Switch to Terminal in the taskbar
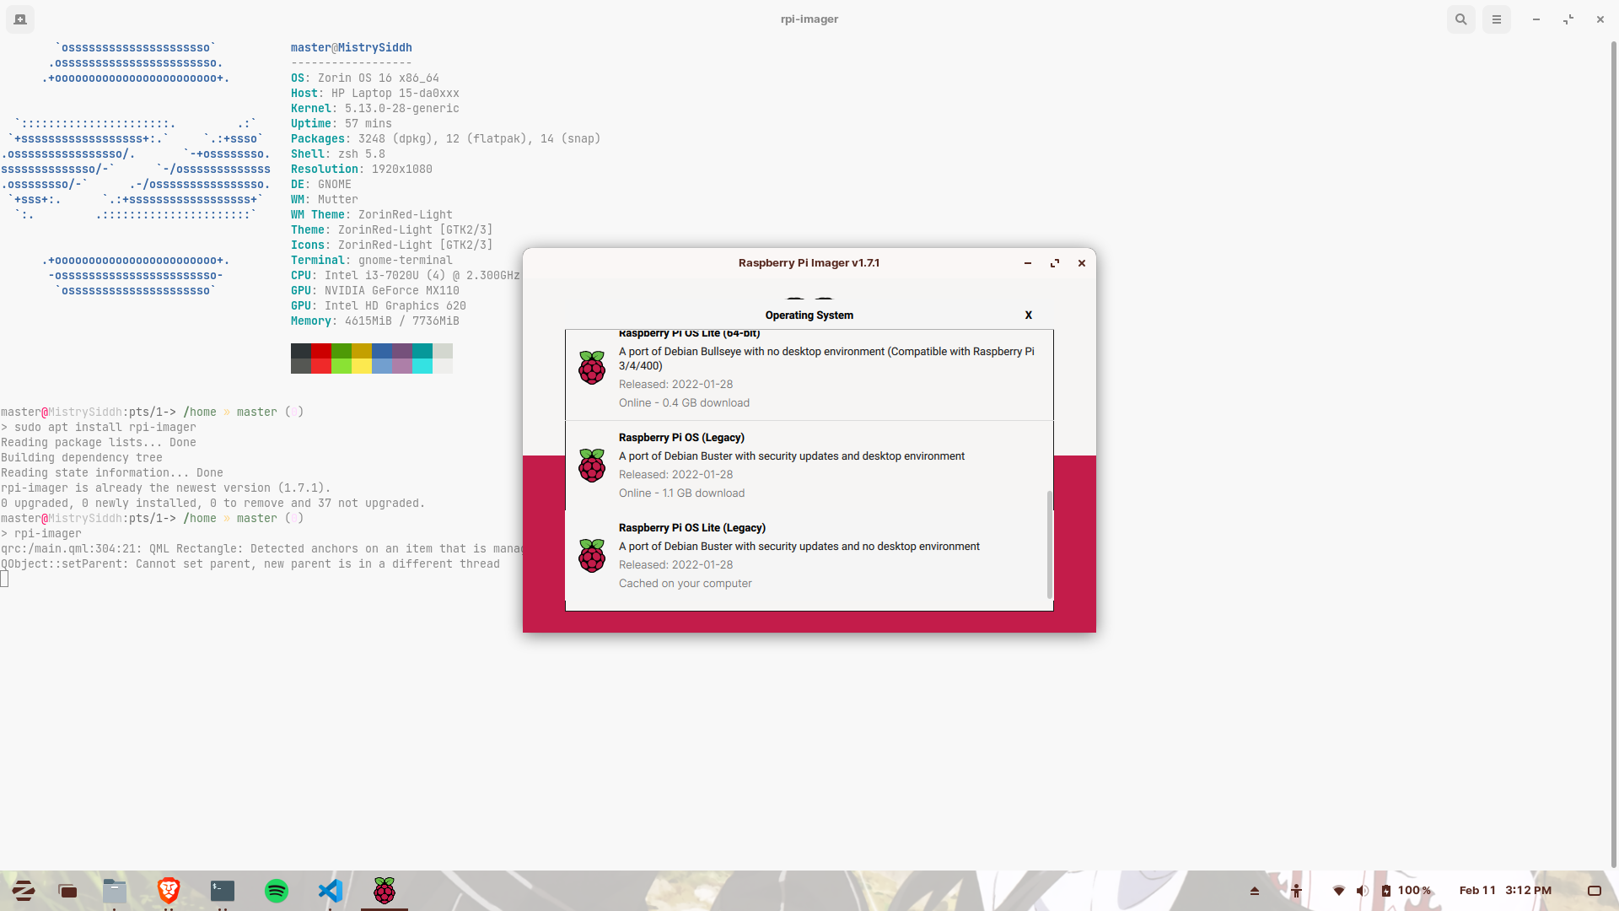The width and height of the screenshot is (1619, 911). tap(223, 891)
